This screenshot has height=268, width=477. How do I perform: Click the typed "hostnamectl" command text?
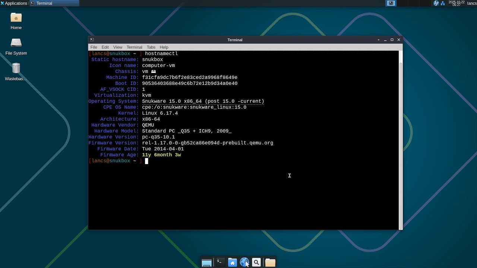tap(161, 54)
